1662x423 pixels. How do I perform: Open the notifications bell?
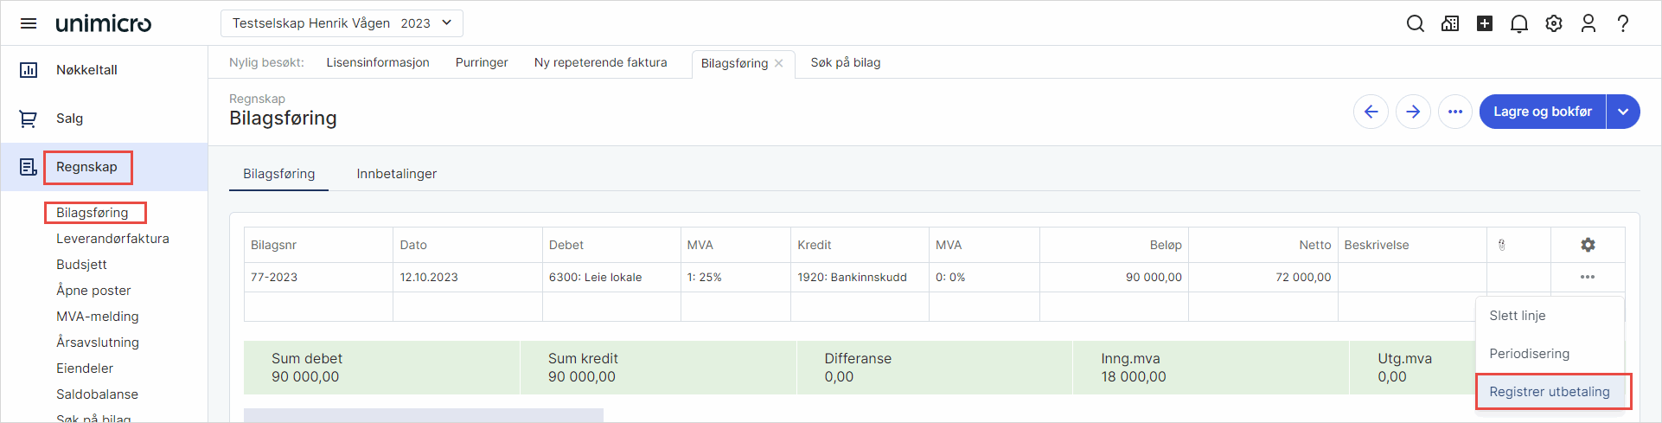pos(1519,23)
